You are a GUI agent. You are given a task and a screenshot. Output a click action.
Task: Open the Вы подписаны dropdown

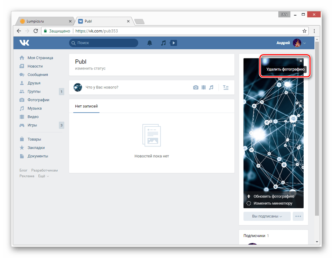click(x=267, y=216)
